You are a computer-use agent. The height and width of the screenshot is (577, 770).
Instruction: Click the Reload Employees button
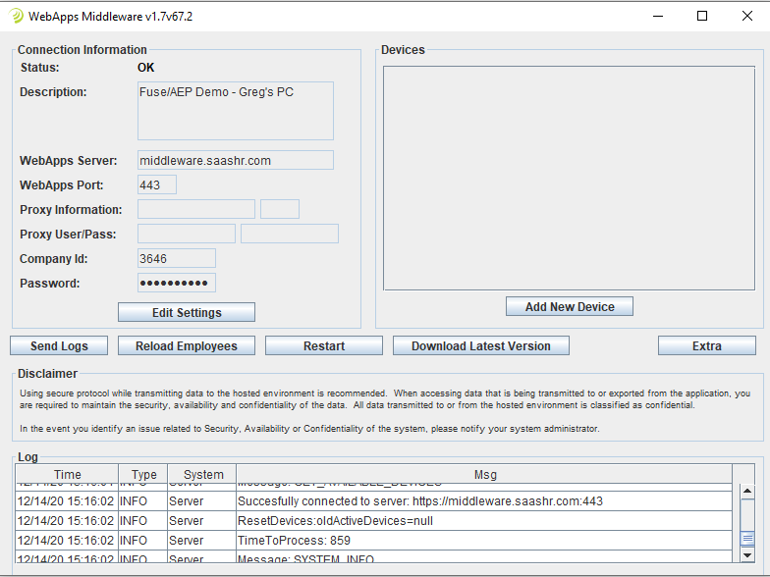[x=187, y=345]
